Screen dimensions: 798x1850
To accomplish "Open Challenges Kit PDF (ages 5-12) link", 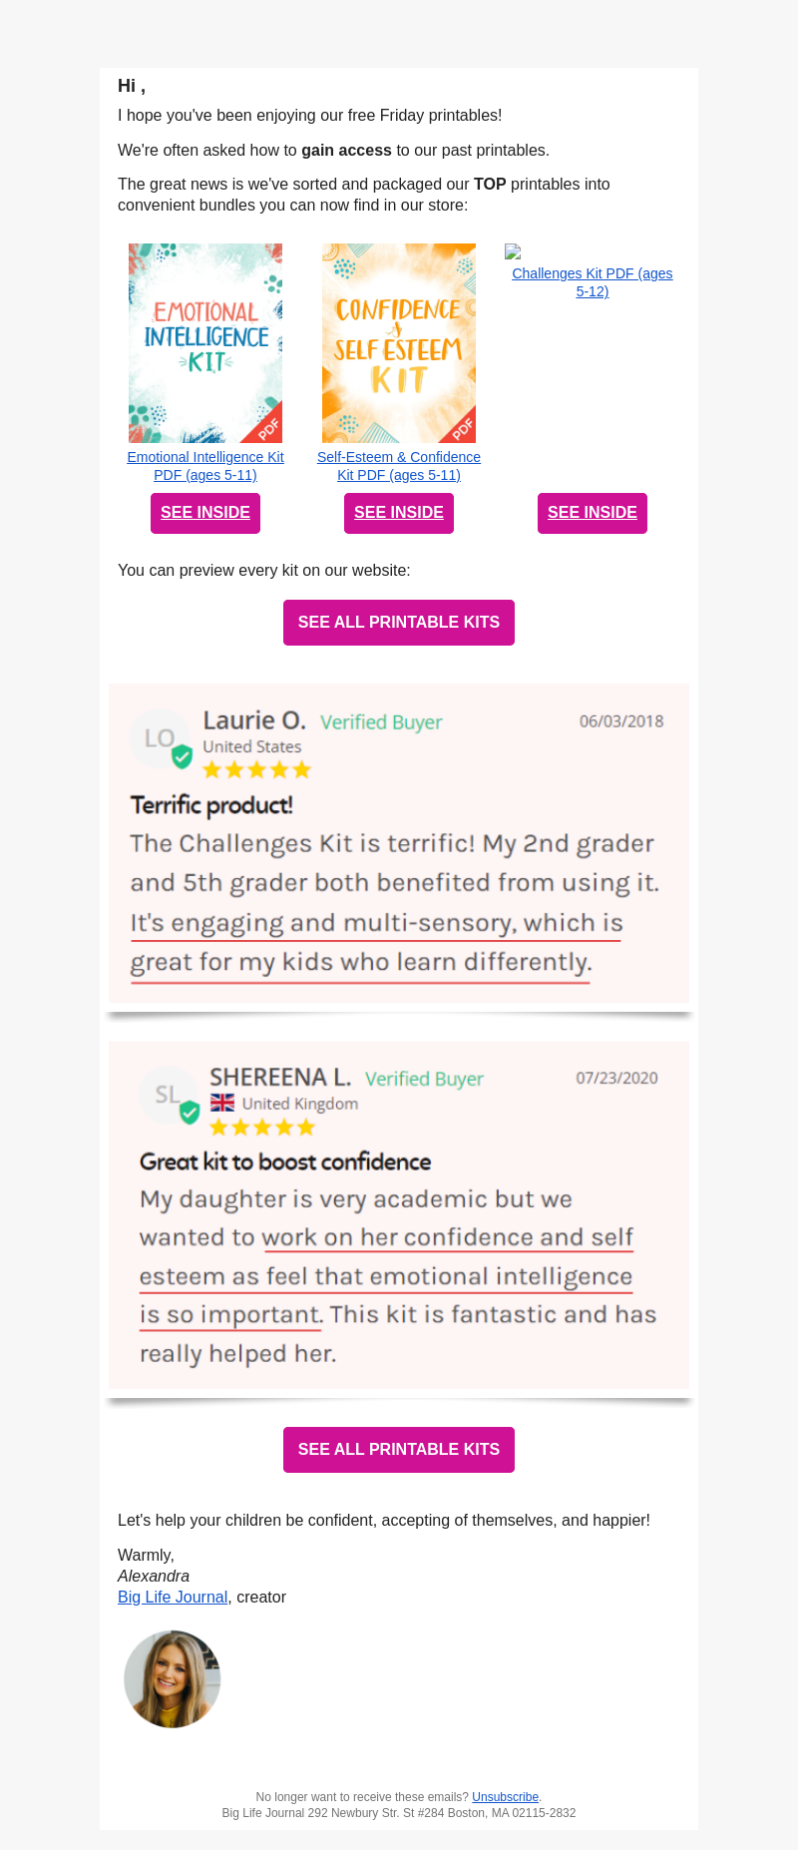I will click(593, 282).
